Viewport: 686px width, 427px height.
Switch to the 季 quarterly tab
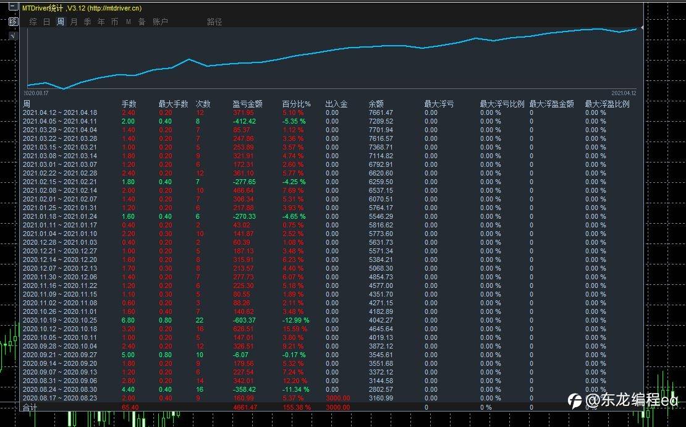point(88,22)
